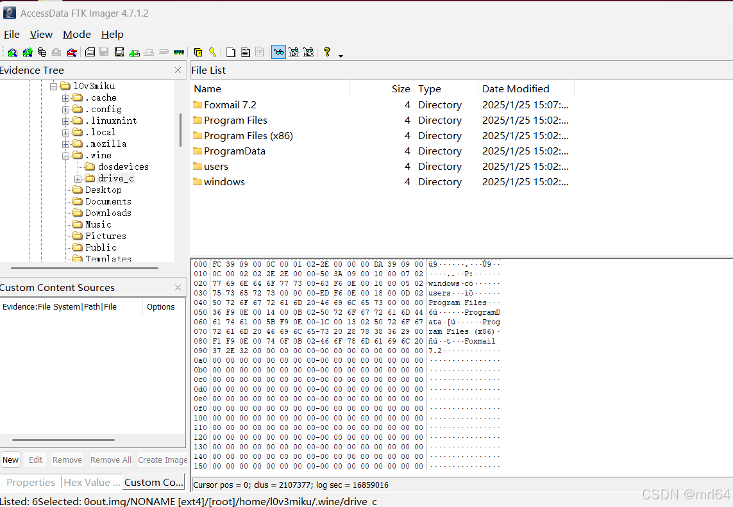Image resolution: width=733 pixels, height=507 pixels.
Task: Open the View menu
Action: point(41,35)
